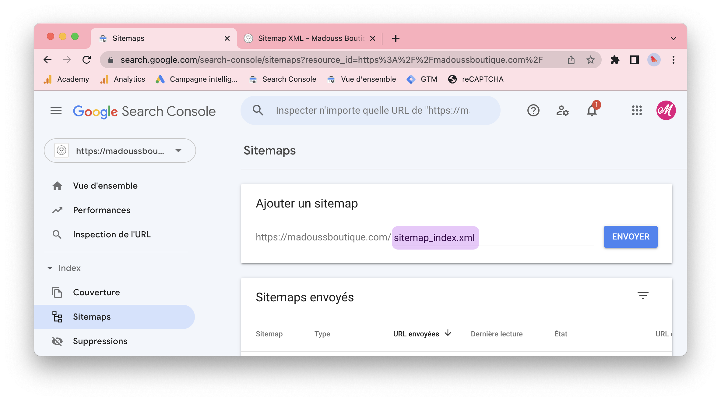Click the ENVOYER button

631,237
